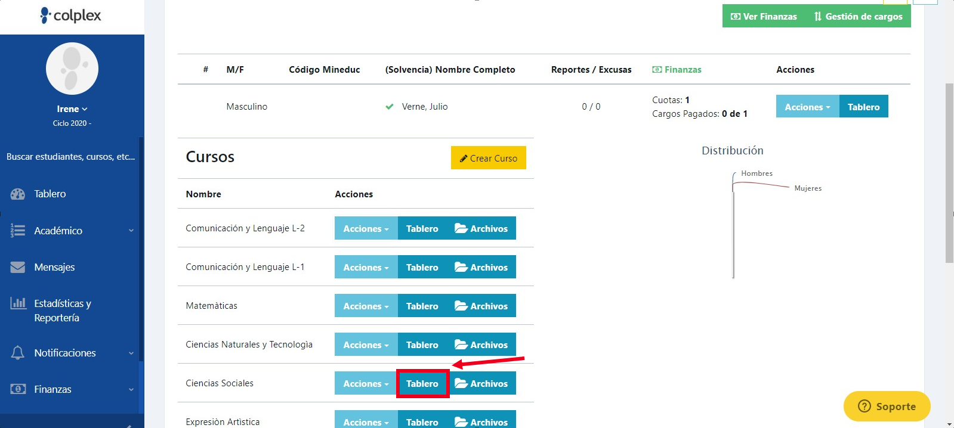Open Tablero for Comunicación y Lenguaje L-2

[422, 228]
